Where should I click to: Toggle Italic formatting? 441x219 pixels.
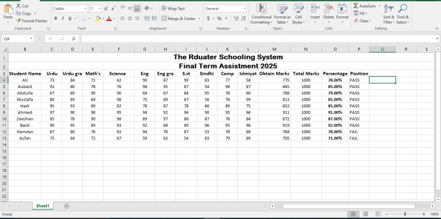coord(62,19)
